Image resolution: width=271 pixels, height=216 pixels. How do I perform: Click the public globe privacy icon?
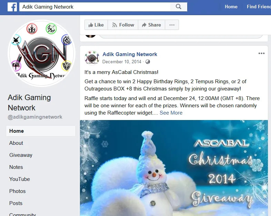(148, 62)
